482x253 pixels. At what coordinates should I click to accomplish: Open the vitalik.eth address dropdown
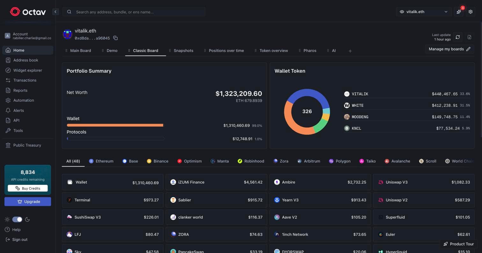[424, 12]
